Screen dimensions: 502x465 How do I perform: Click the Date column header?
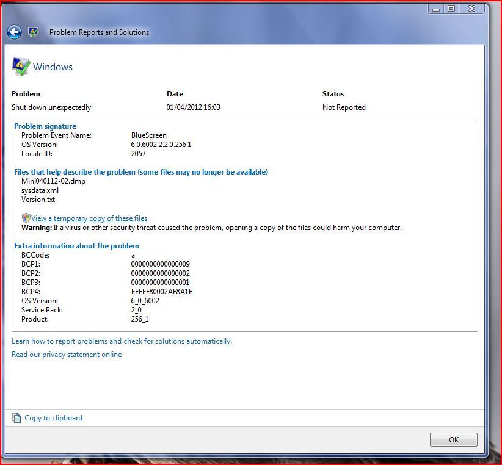point(175,94)
